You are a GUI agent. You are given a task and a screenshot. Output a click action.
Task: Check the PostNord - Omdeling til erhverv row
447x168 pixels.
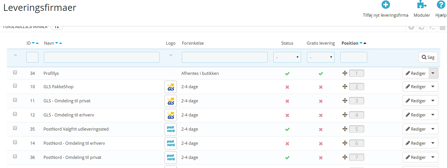pyautogui.click(x=15, y=142)
